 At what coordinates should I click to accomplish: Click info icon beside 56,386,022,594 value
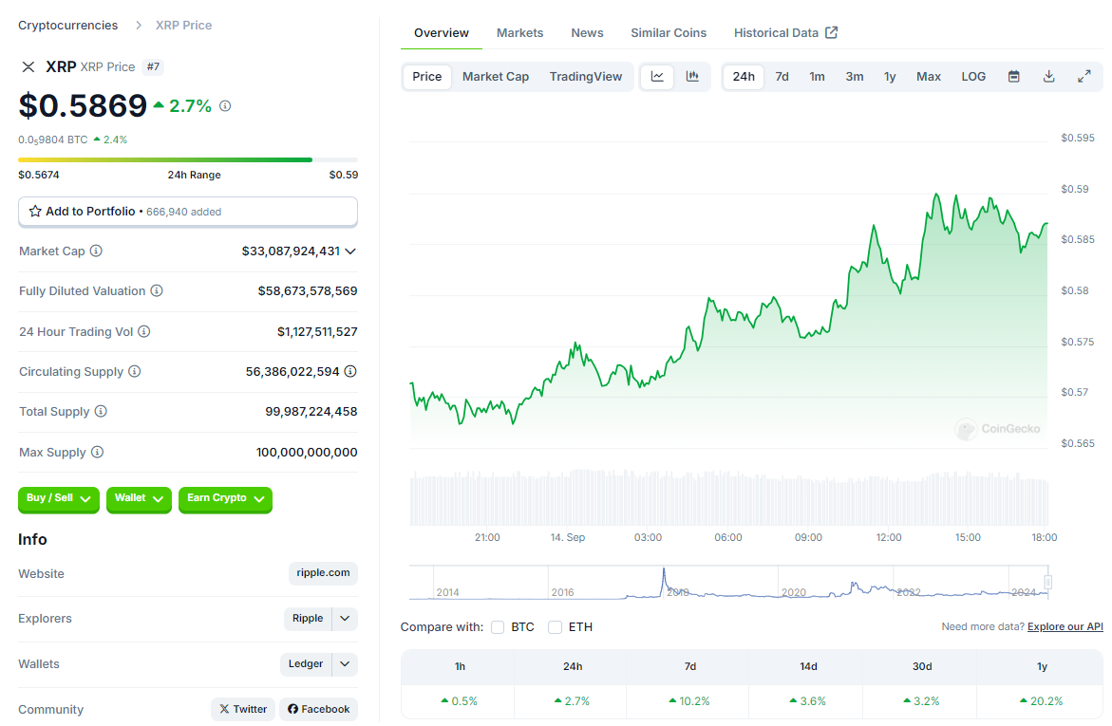[x=350, y=371]
